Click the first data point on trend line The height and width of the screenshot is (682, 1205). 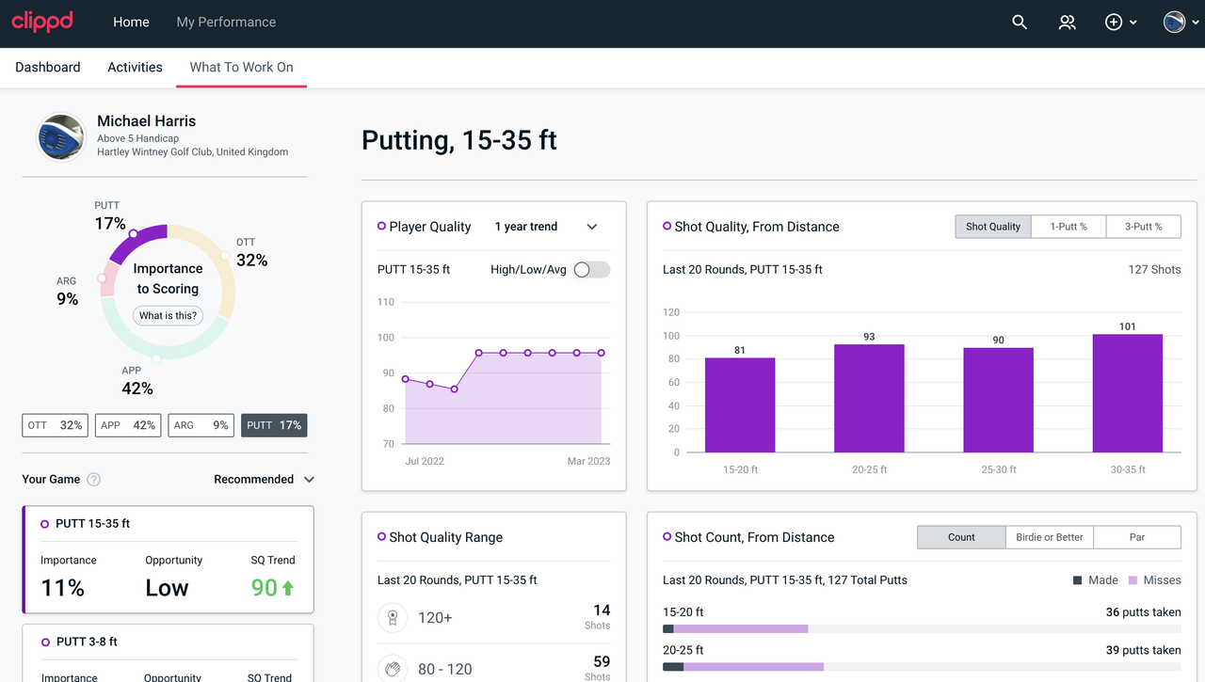coord(405,379)
